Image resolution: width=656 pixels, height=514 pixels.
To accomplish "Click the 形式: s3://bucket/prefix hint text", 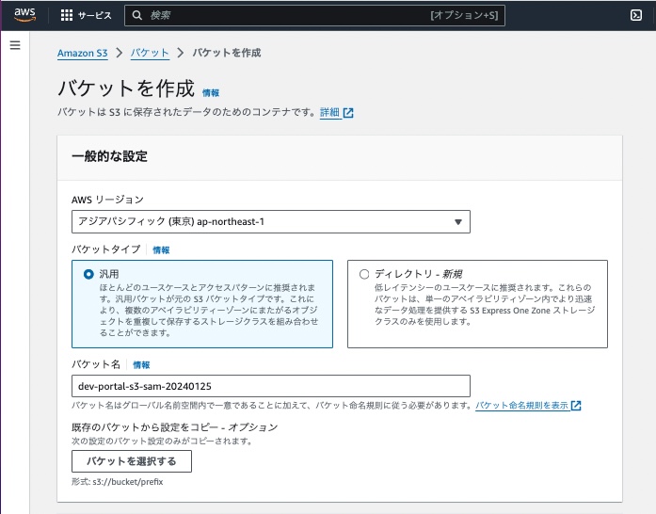I will coord(117,482).
